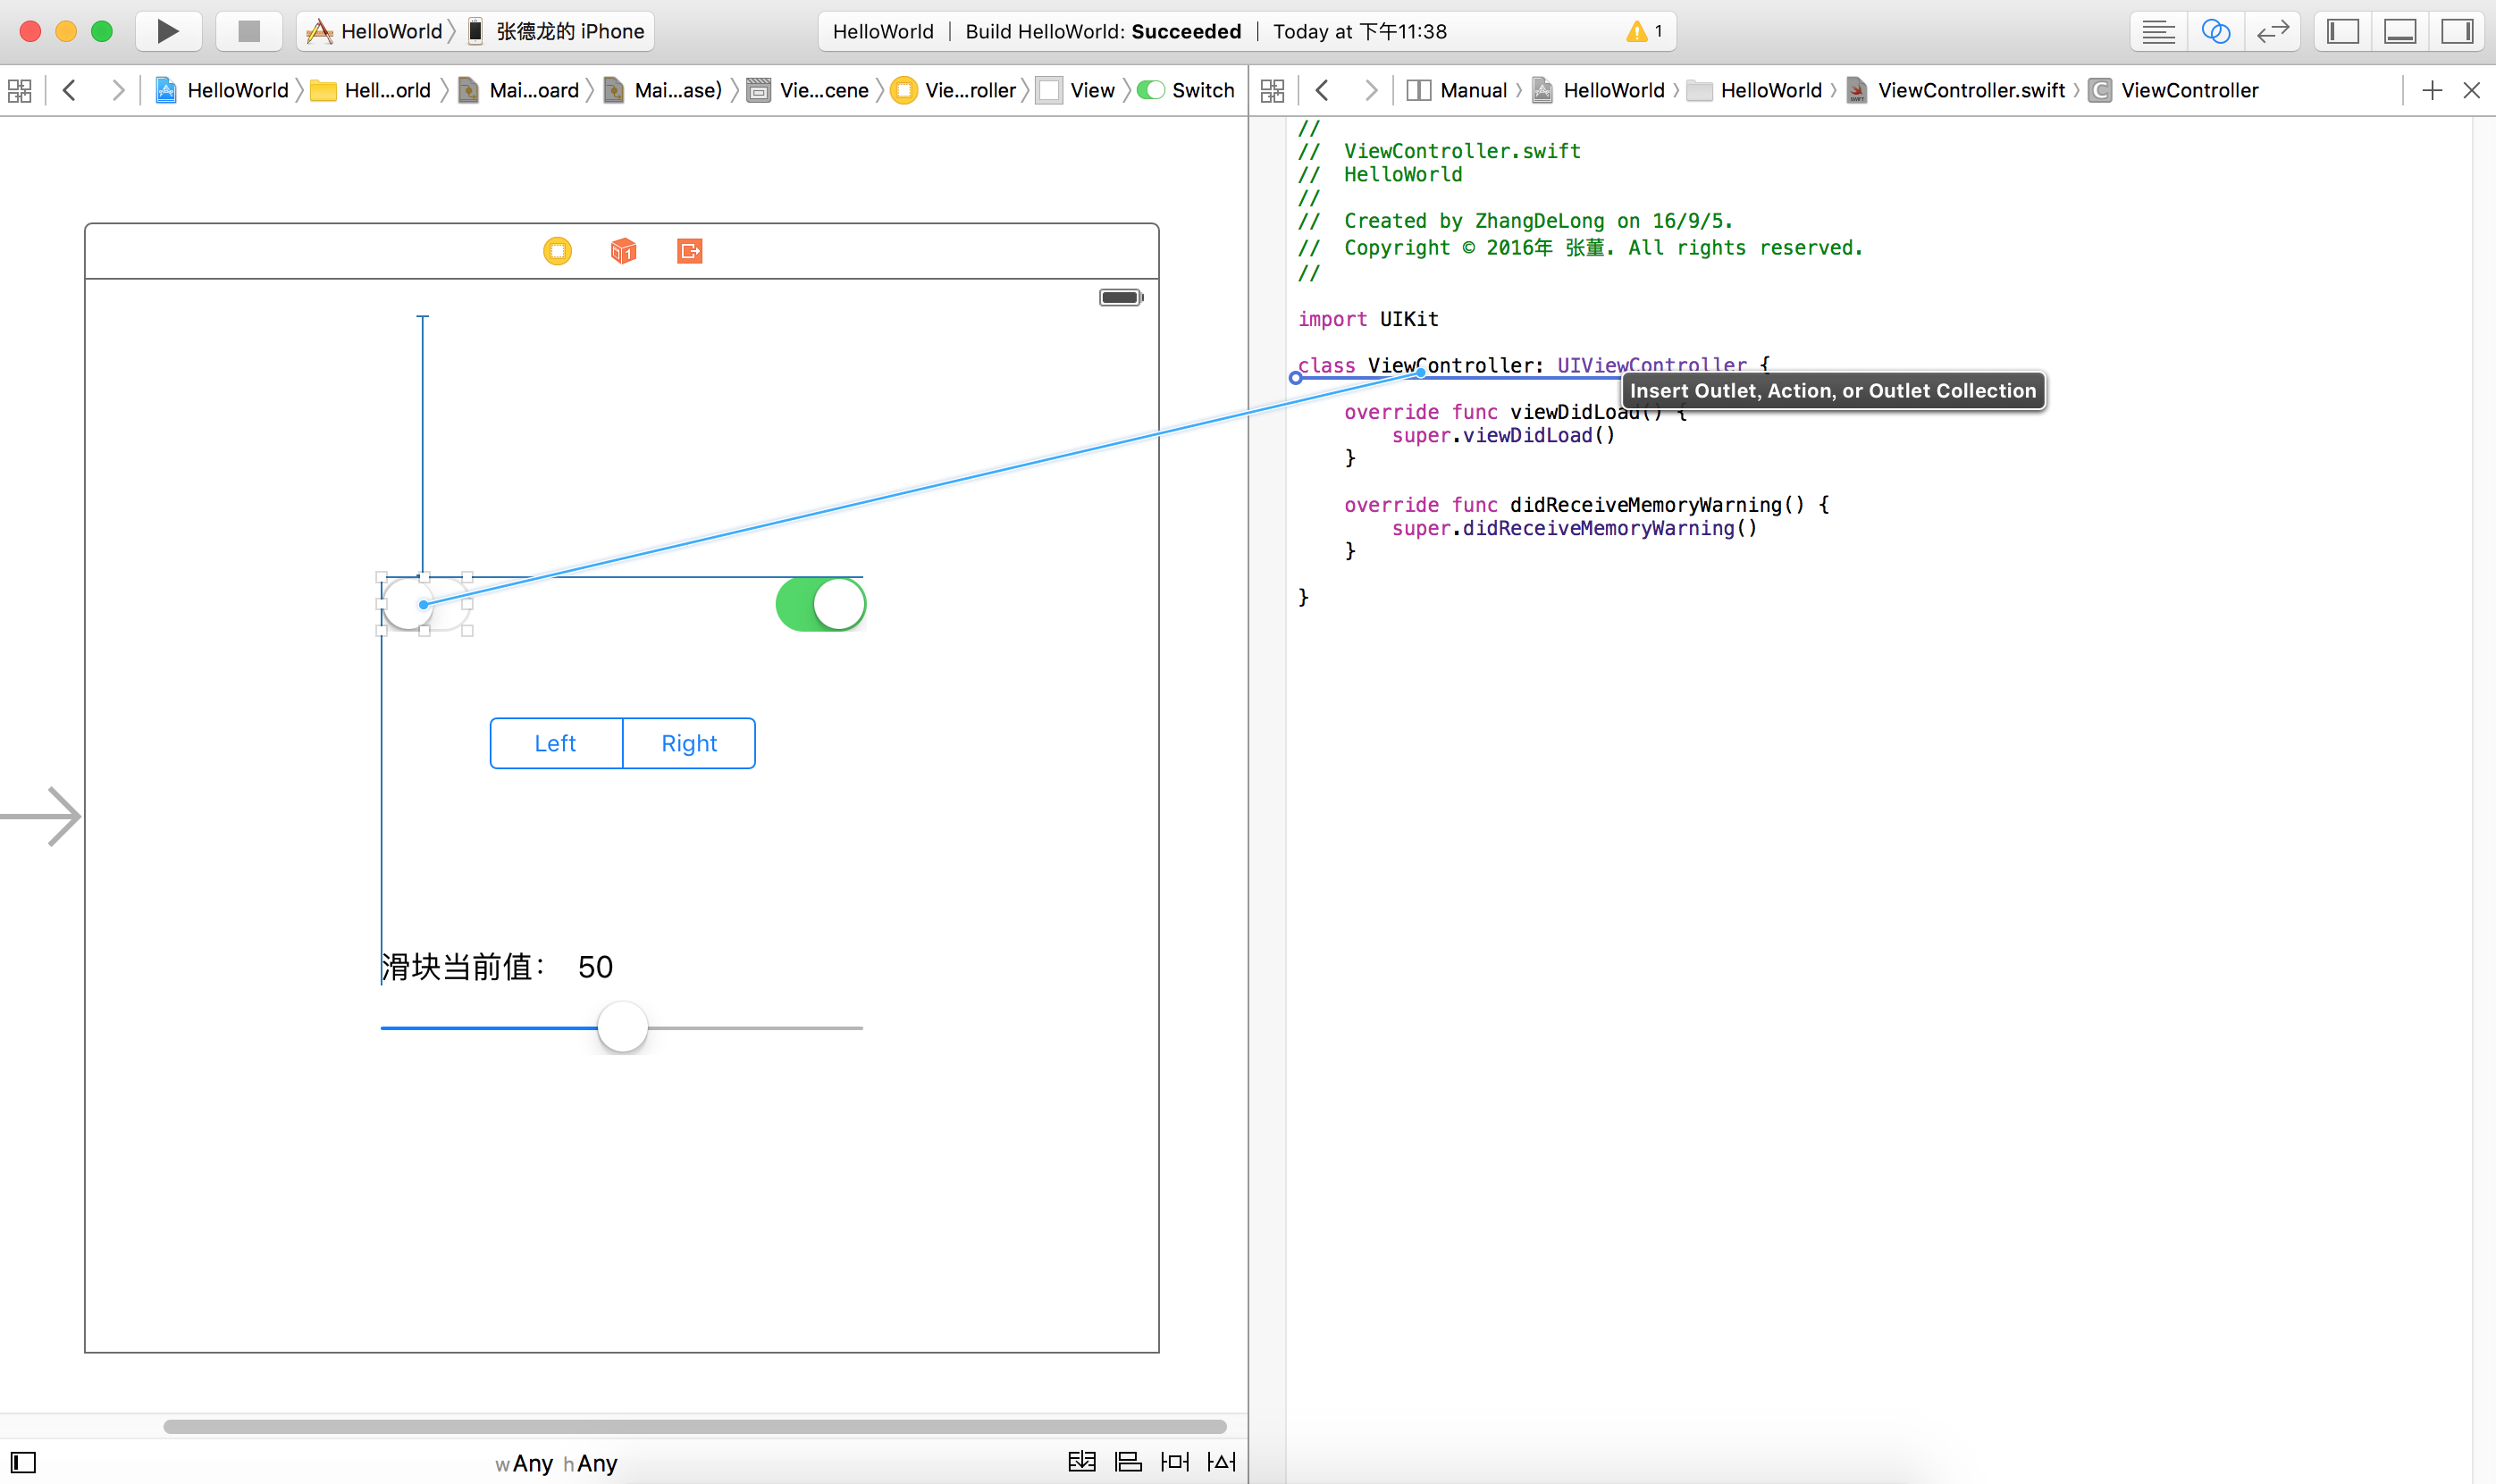Open HelloWorld scheme selector
This screenshot has width=2496, height=1484.
tap(375, 31)
